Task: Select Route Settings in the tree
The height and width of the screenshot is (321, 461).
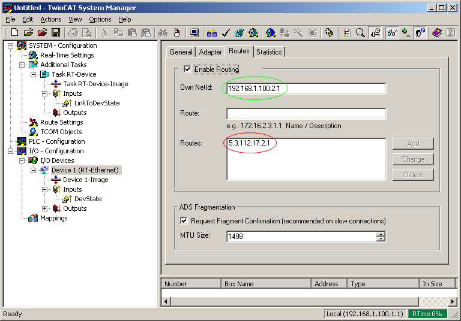Action: [61, 122]
